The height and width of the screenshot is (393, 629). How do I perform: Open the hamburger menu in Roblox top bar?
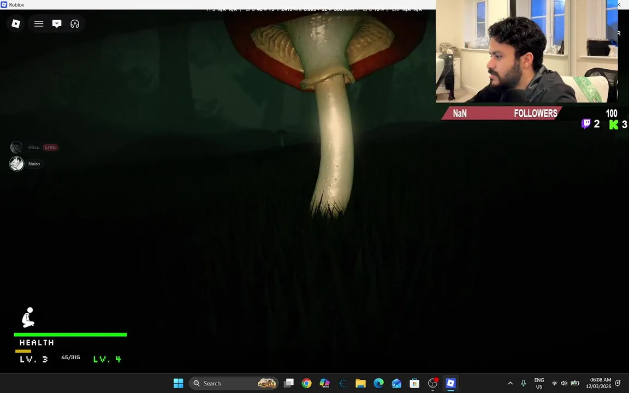click(x=39, y=23)
